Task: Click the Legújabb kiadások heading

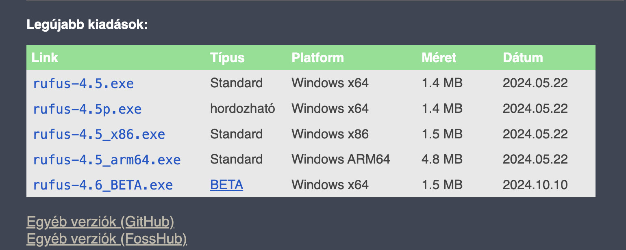Action: coord(87,25)
